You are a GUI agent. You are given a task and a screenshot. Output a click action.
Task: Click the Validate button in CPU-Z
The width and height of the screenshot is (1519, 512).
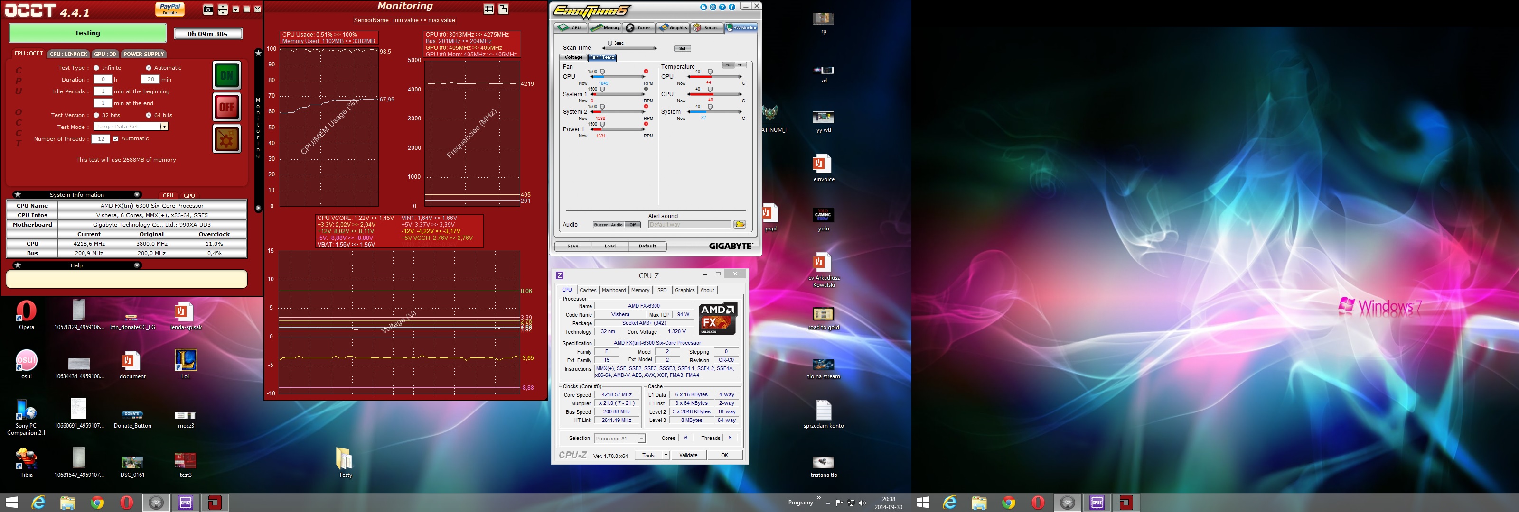(688, 456)
